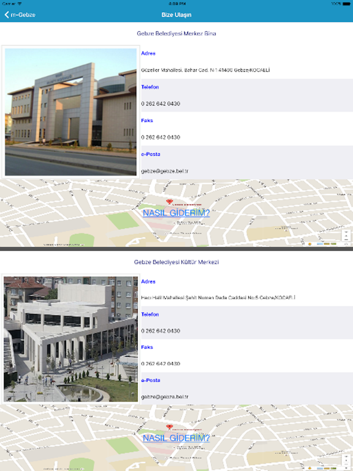The width and height of the screenshot is (353, 471).
Task: Call the Kültür Merkezi Telefon number
Action: [161, 331]
